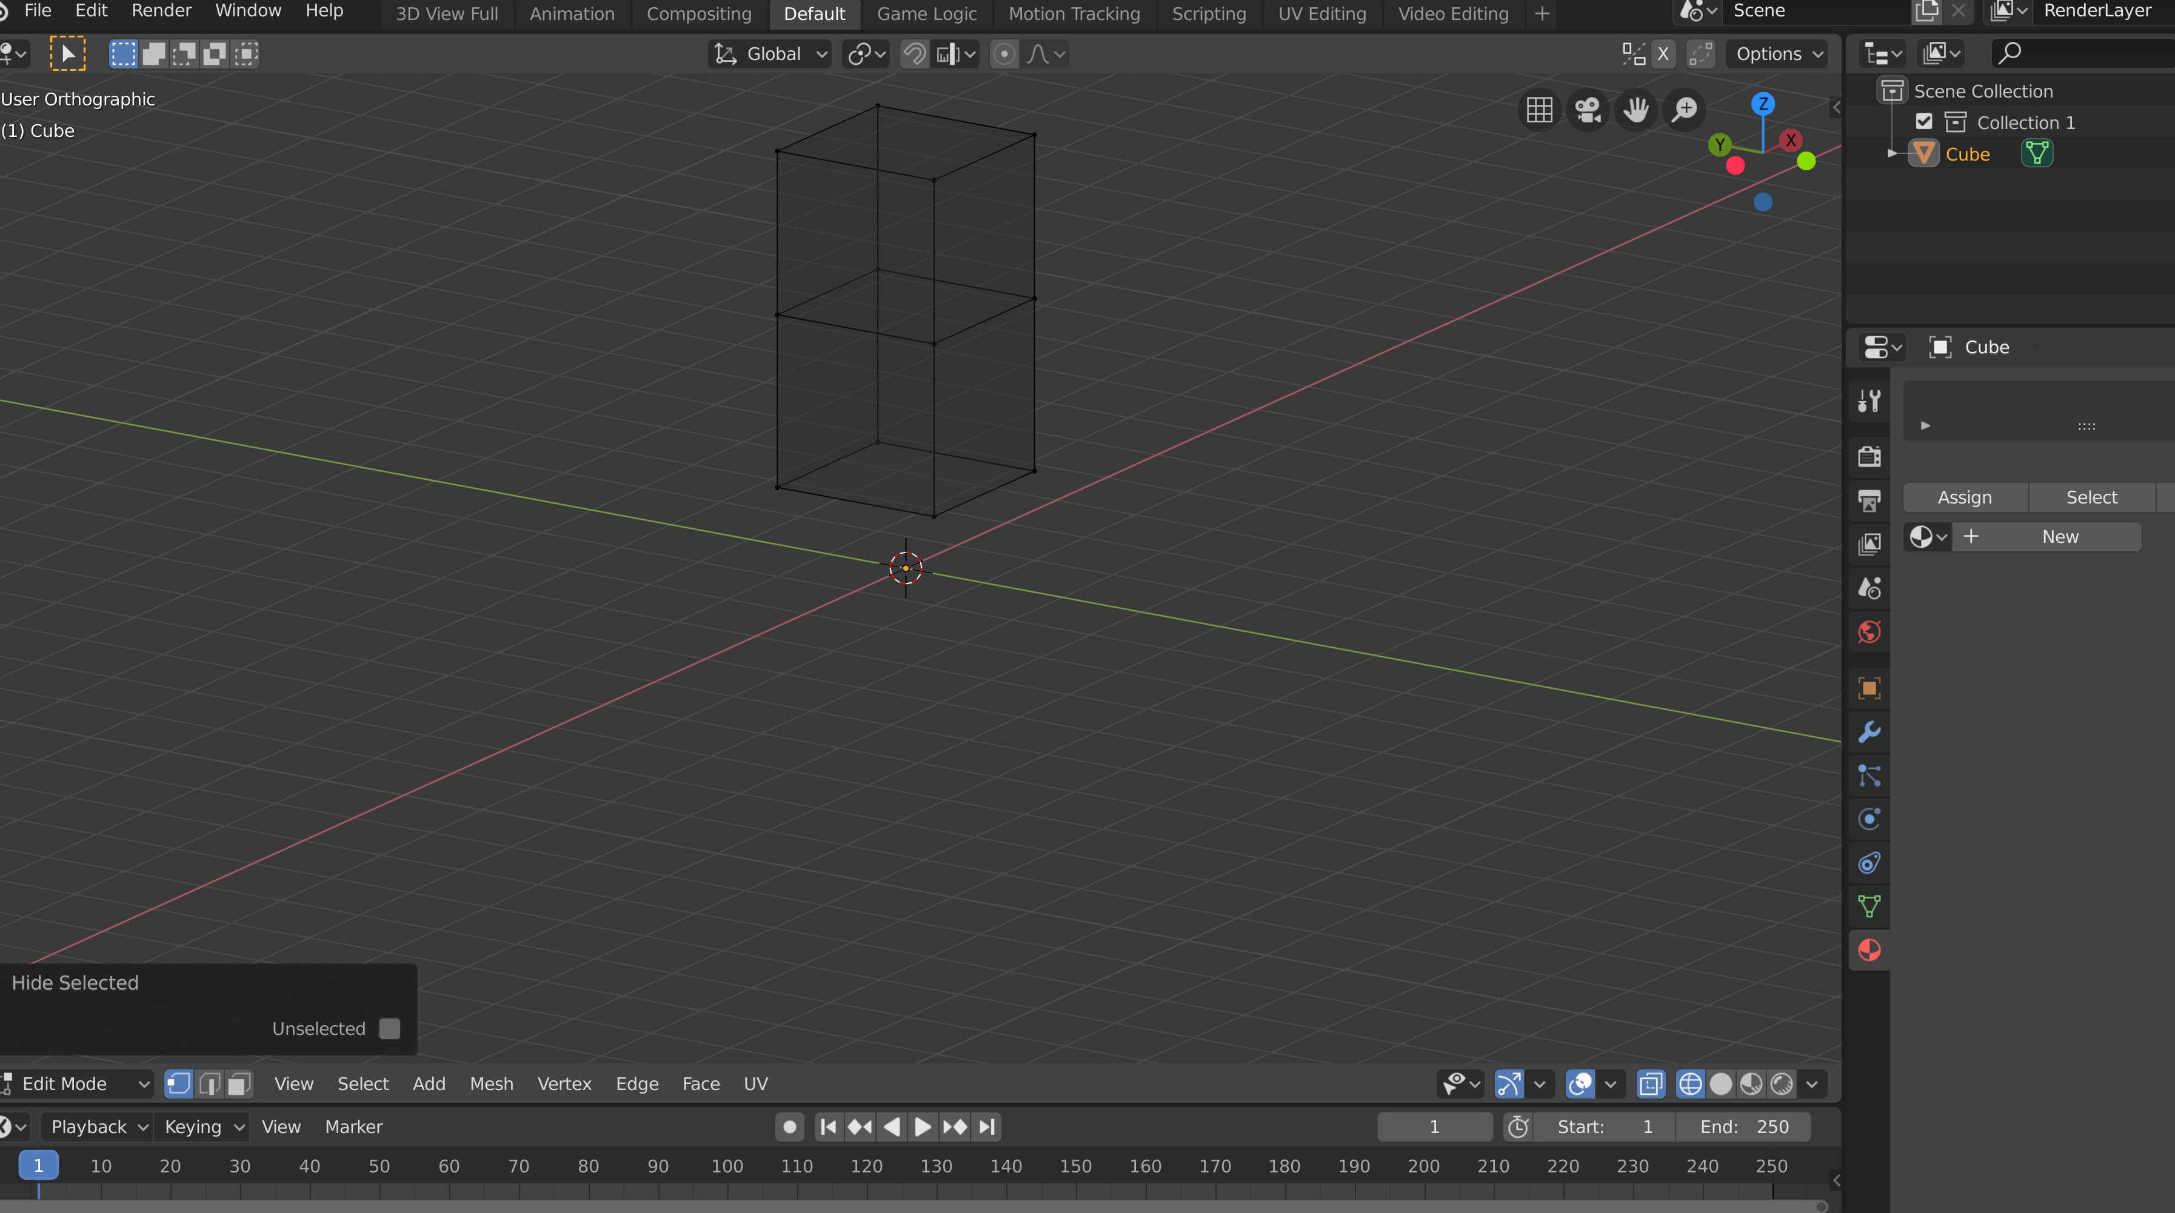Click the play animation button
Viewport: 2175px width, 1213px height.
coord(923,1127)
